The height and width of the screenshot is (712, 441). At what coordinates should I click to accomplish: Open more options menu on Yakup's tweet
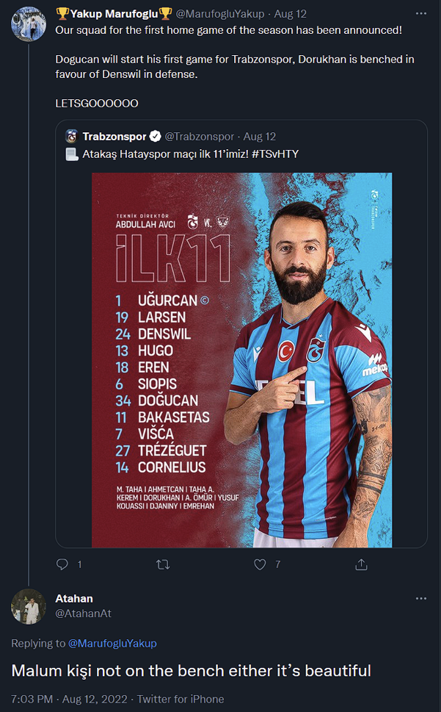pos(420,14)
